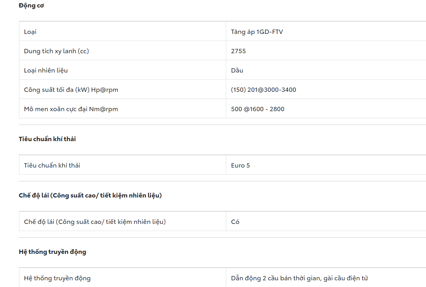Click the "Tăng áp 1GD-FTV" engine type value
Image resolution: width=426 pixels, height=287 pixels.
click(x=257, y=32)
